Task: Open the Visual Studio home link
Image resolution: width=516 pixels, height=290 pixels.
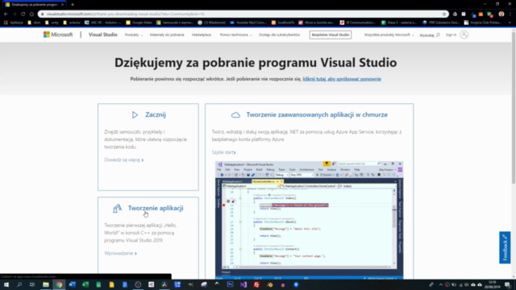Action: 102,35
